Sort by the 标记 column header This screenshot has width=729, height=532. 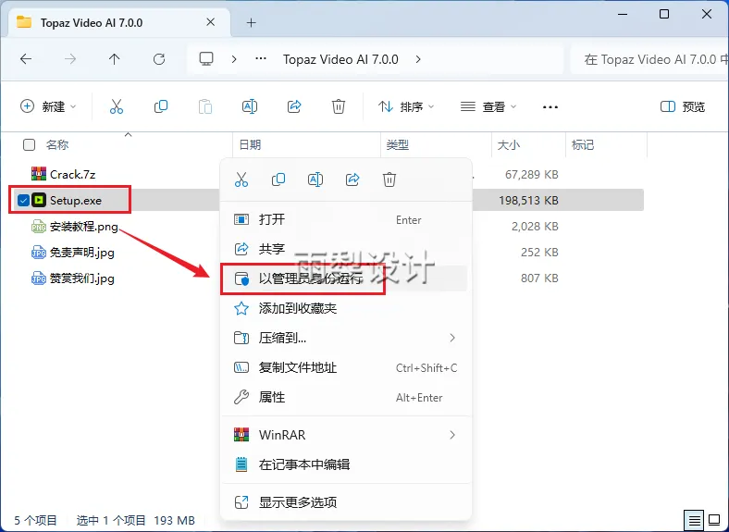tap(583, 145)
